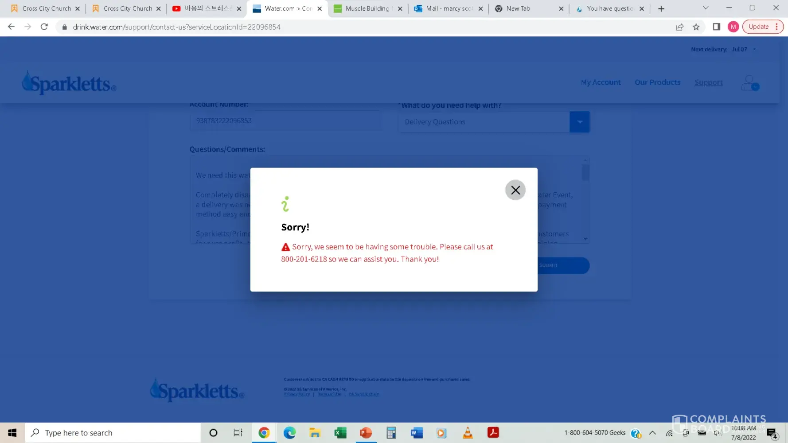Open the volume control tray icon
The width and height of the screenshot is (788, 443).
coord(717,433)
